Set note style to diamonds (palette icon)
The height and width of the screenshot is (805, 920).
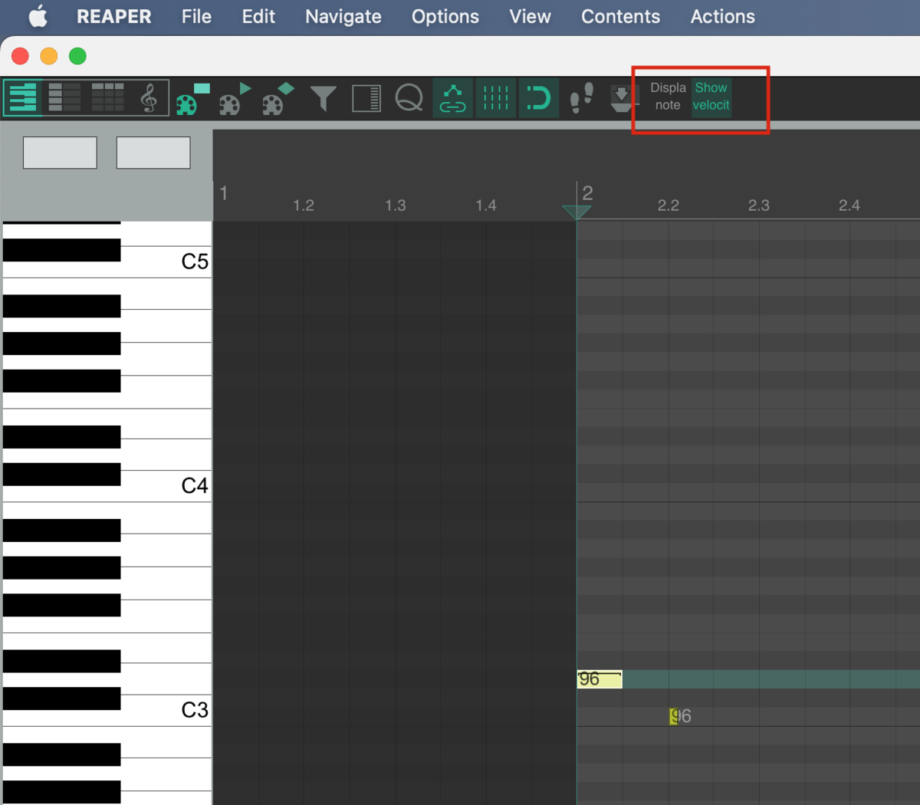(x=278, y=98)
